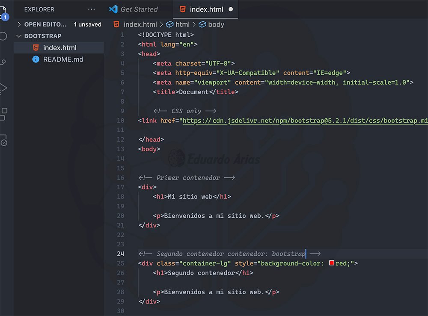
Task: Open the Explorer view in activity bar
Action: [3, 10]
